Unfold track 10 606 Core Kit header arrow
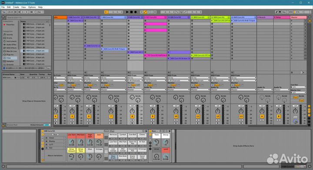 point(188,17)
